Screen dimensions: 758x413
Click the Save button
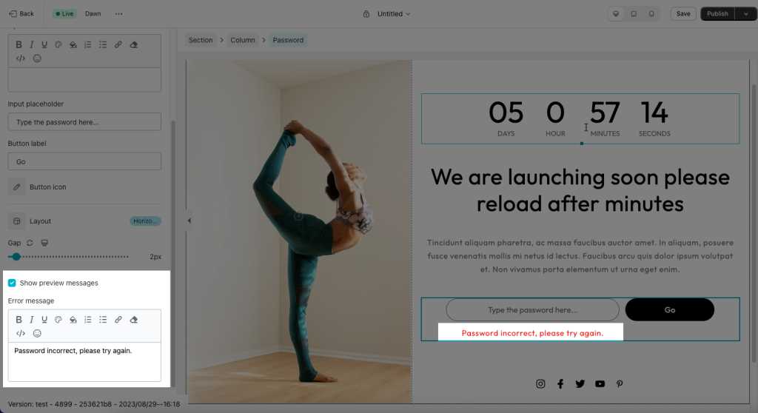(683, 14)
